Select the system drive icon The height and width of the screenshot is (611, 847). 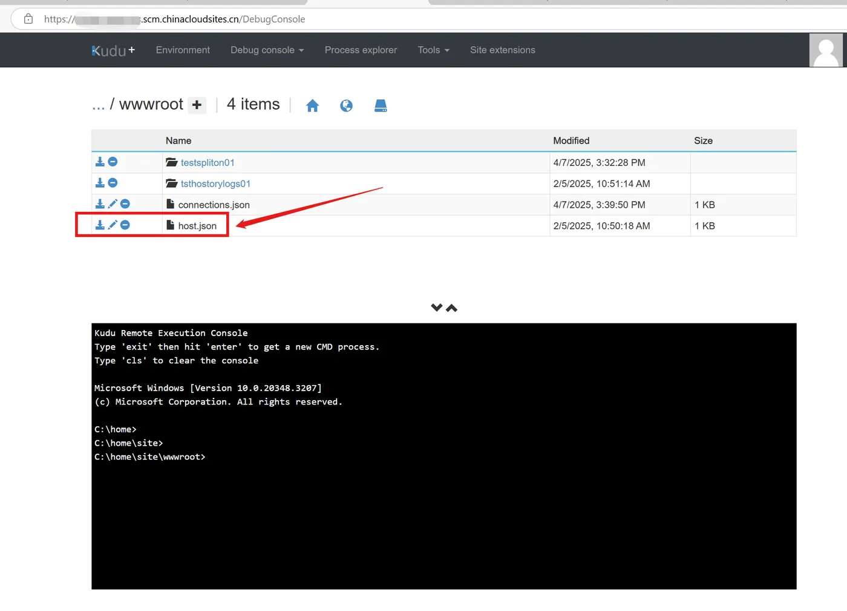tap(381, 106)
